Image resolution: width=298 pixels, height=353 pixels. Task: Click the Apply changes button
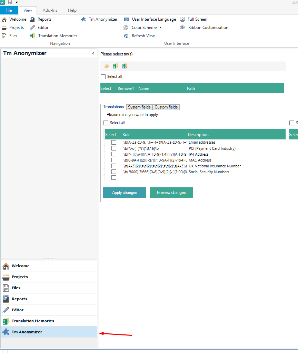125,193
